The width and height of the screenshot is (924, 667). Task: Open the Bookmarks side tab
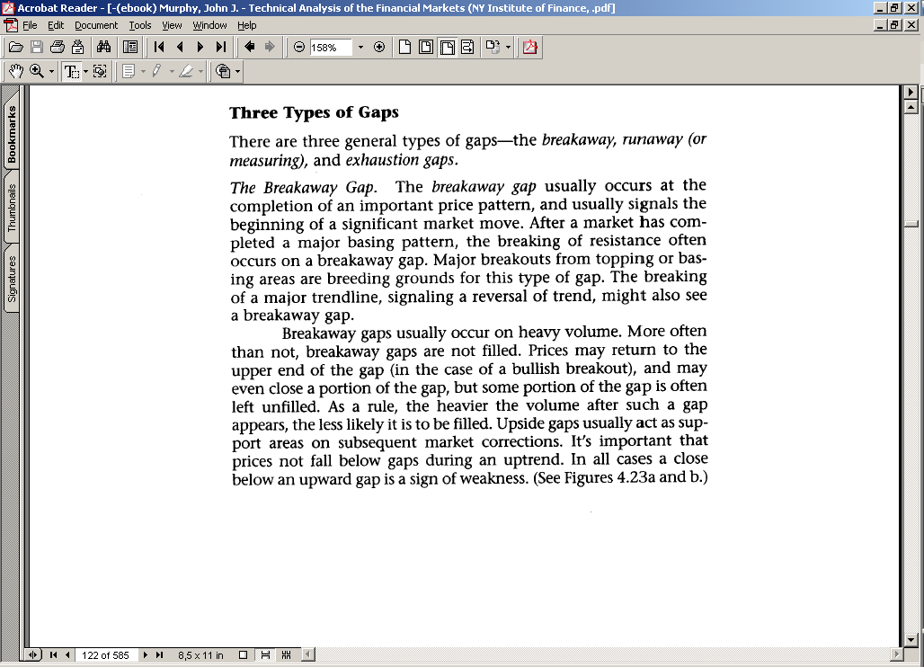pos(12,133)
